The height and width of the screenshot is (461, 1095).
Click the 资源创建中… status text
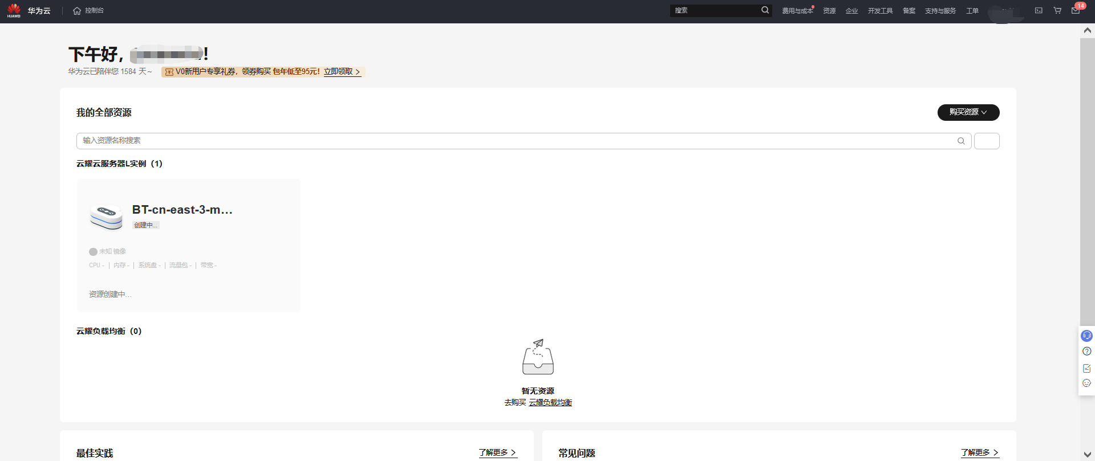coord(110,294)
